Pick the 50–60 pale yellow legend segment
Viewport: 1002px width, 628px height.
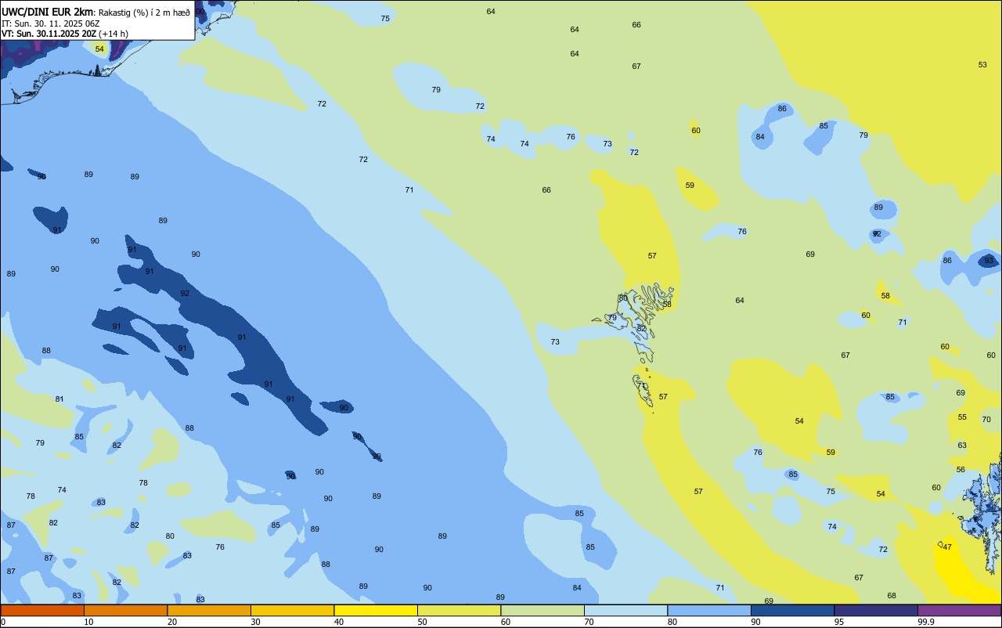[459, 610]
